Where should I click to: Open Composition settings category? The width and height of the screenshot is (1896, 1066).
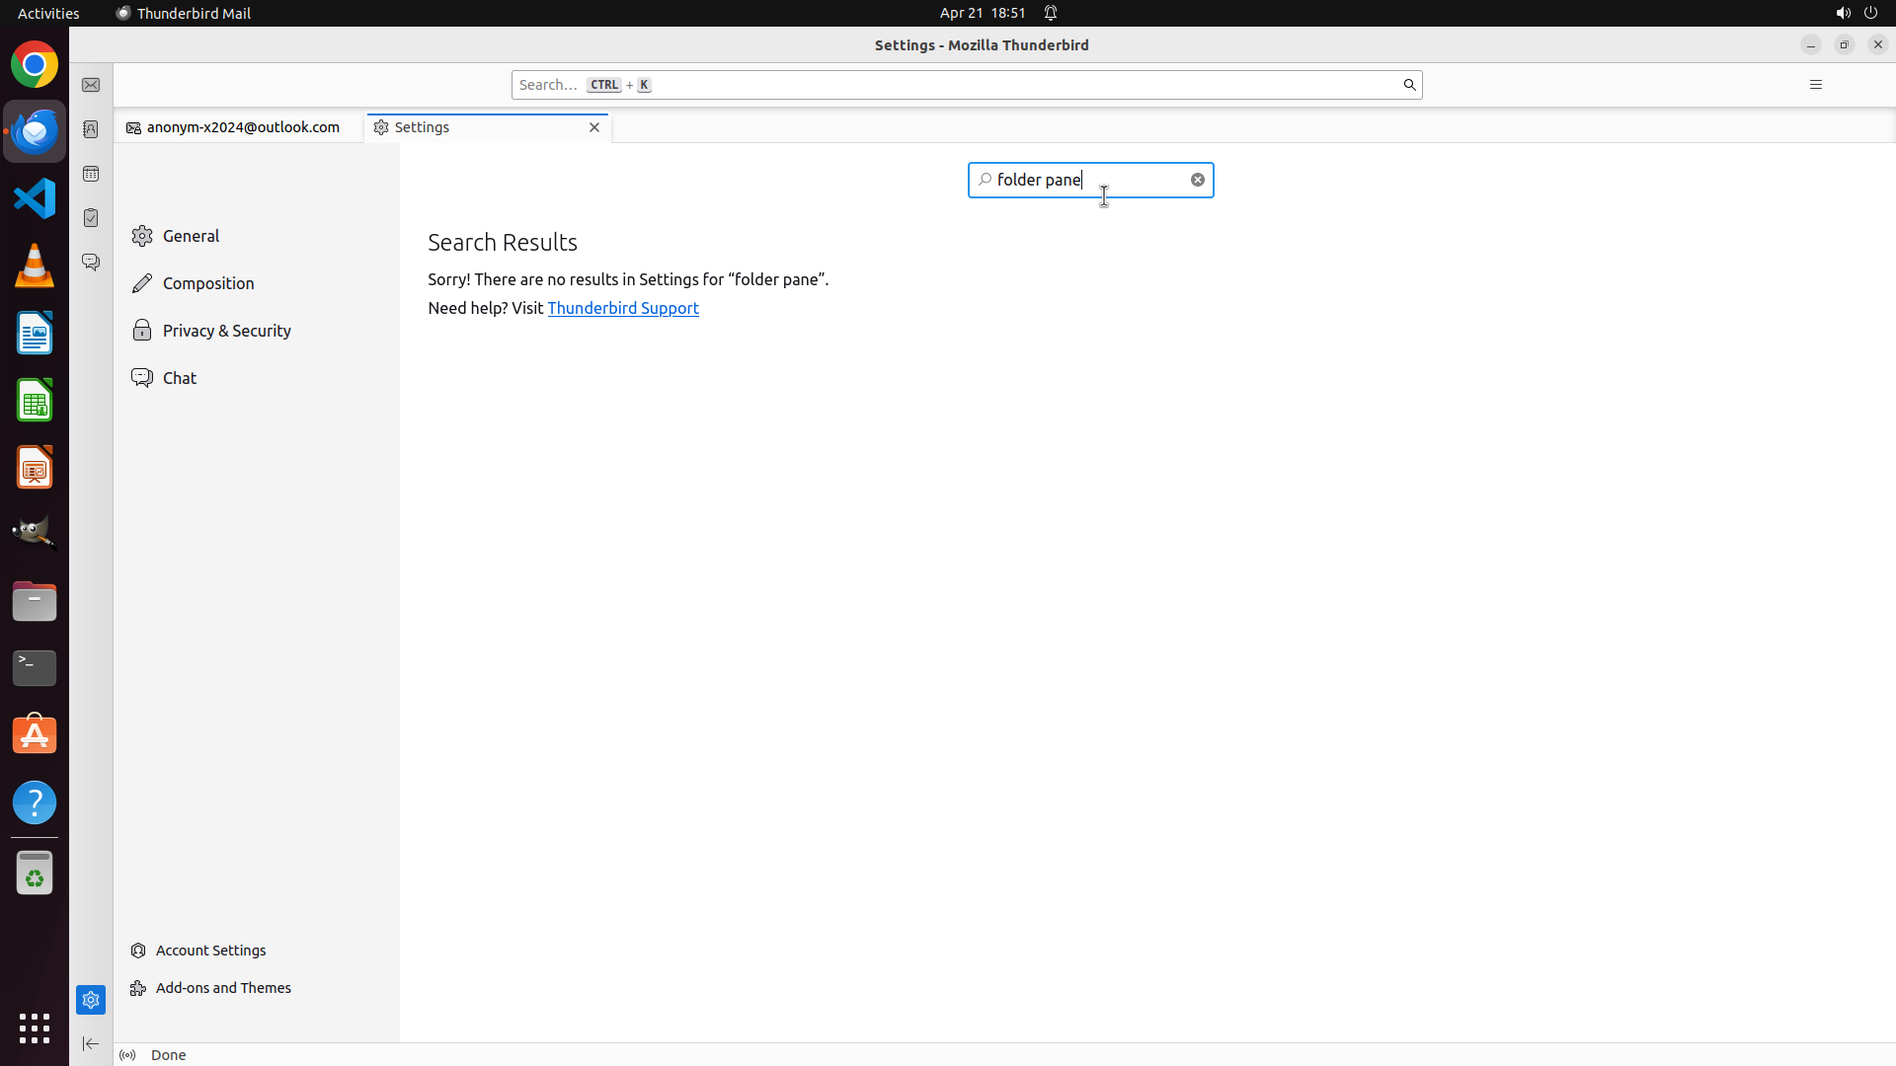coord(208,283)
